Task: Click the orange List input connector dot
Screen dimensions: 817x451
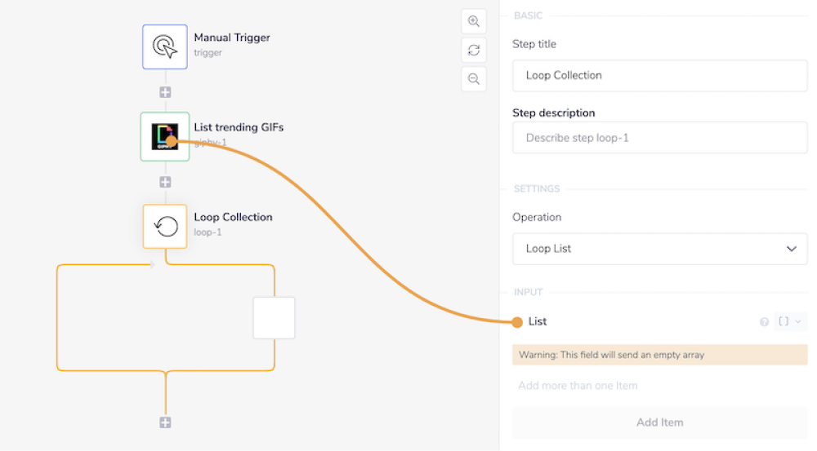Action: point(517,322)
